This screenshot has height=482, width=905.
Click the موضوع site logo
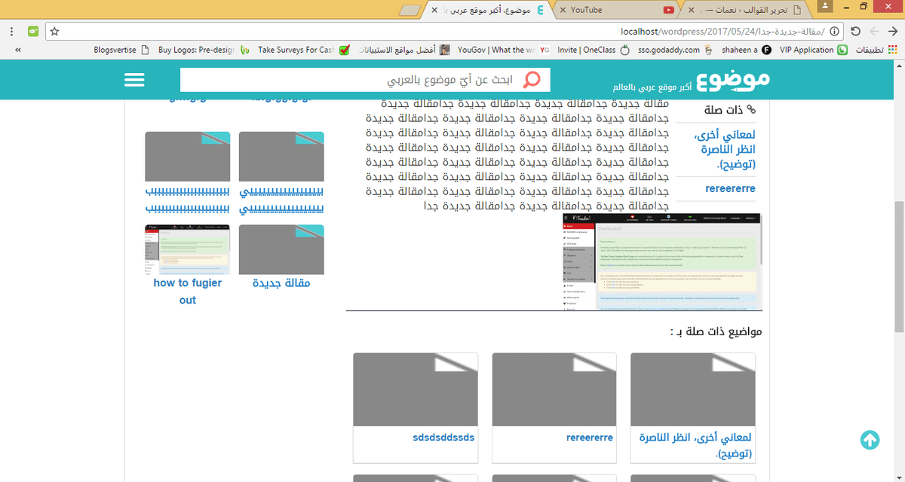pos(735,80)
